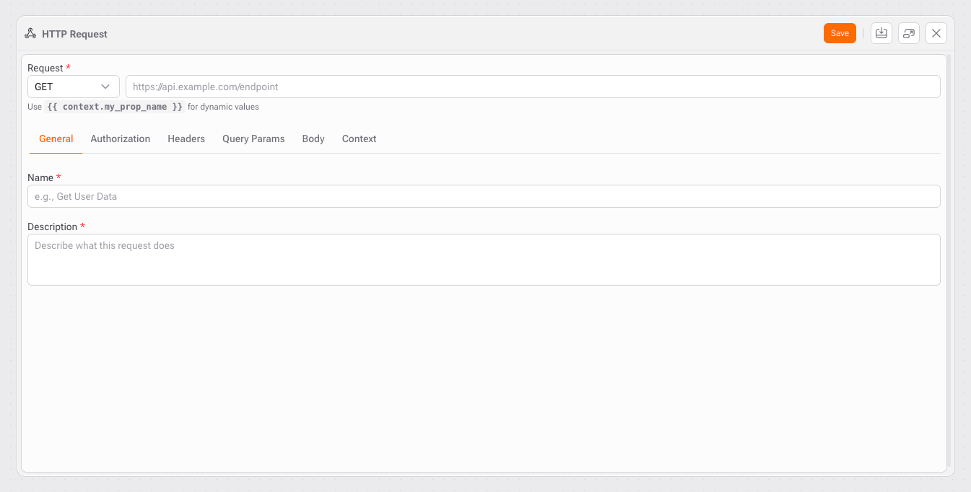The height and width of the screenshot is (492, 971).
Task: Click the import icon beside Save
Action: point(881,33)
